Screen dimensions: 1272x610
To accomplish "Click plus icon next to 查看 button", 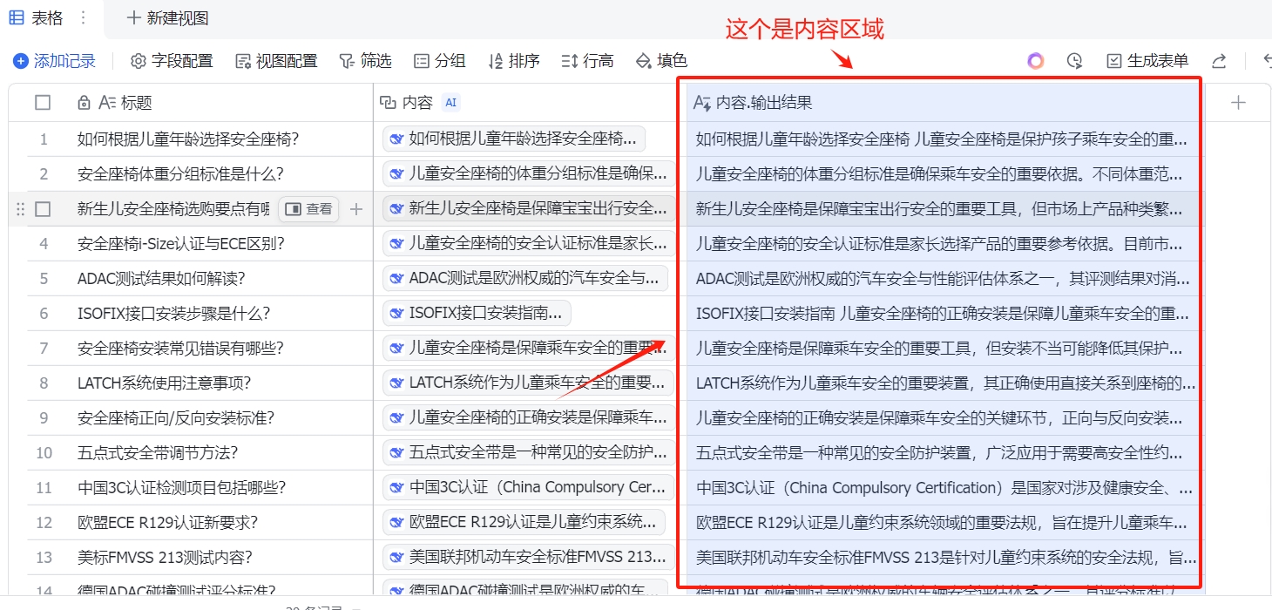I will (355, 209).
